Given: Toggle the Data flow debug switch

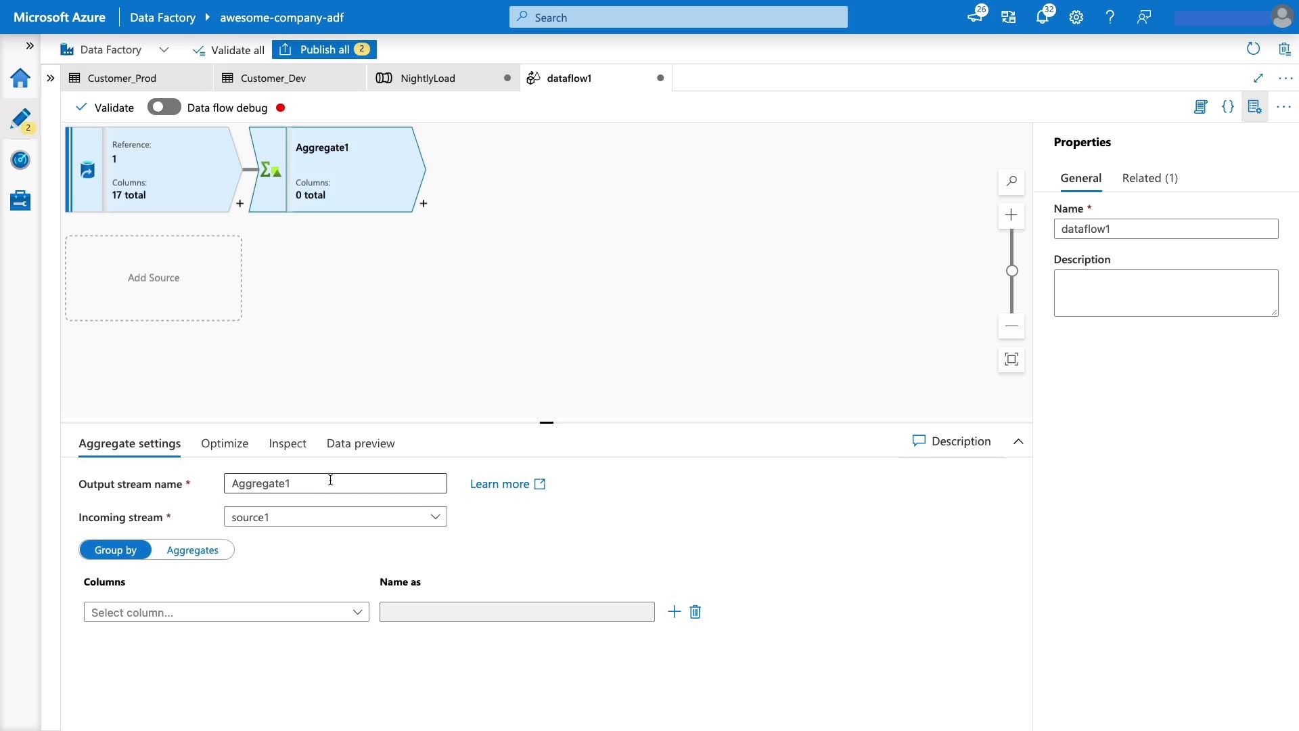Looking at the screenshot, I should [x=164, y=107].
